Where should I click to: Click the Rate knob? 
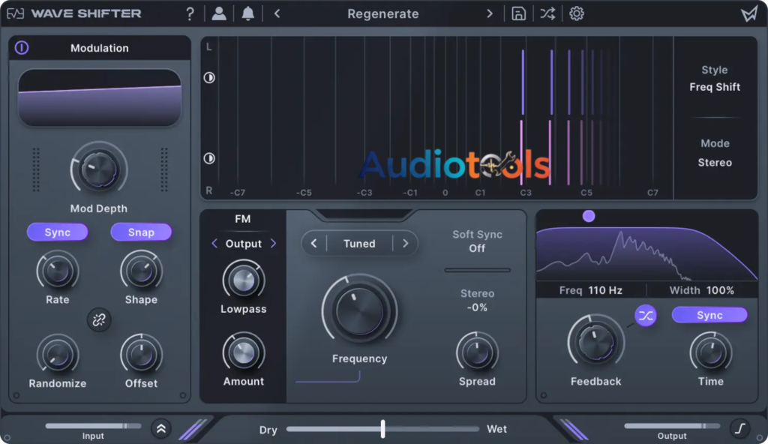(57, 271)
